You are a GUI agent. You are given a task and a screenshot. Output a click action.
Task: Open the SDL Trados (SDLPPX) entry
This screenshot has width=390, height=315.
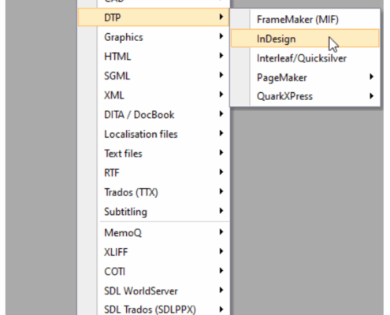(154, 309)
